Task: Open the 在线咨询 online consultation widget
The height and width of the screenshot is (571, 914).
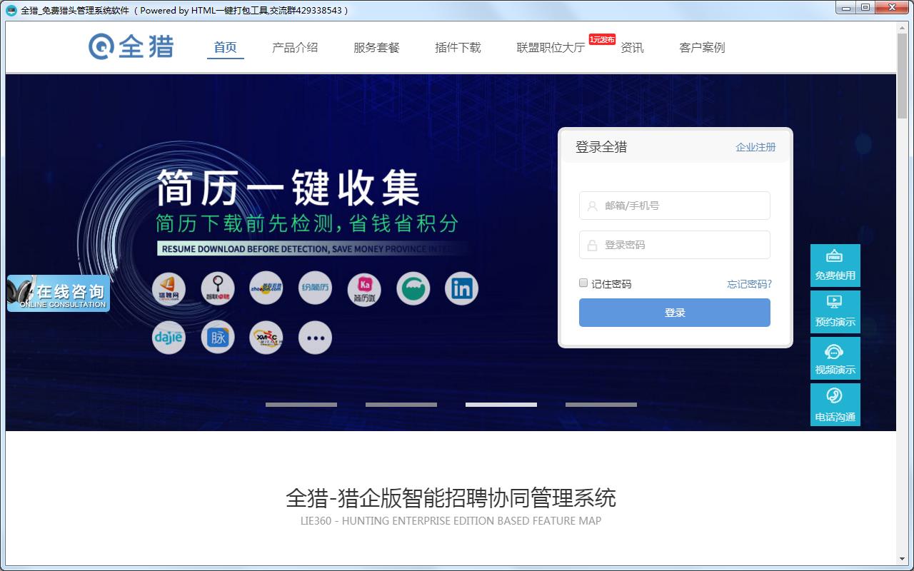Action: click(x=59, y=293)
